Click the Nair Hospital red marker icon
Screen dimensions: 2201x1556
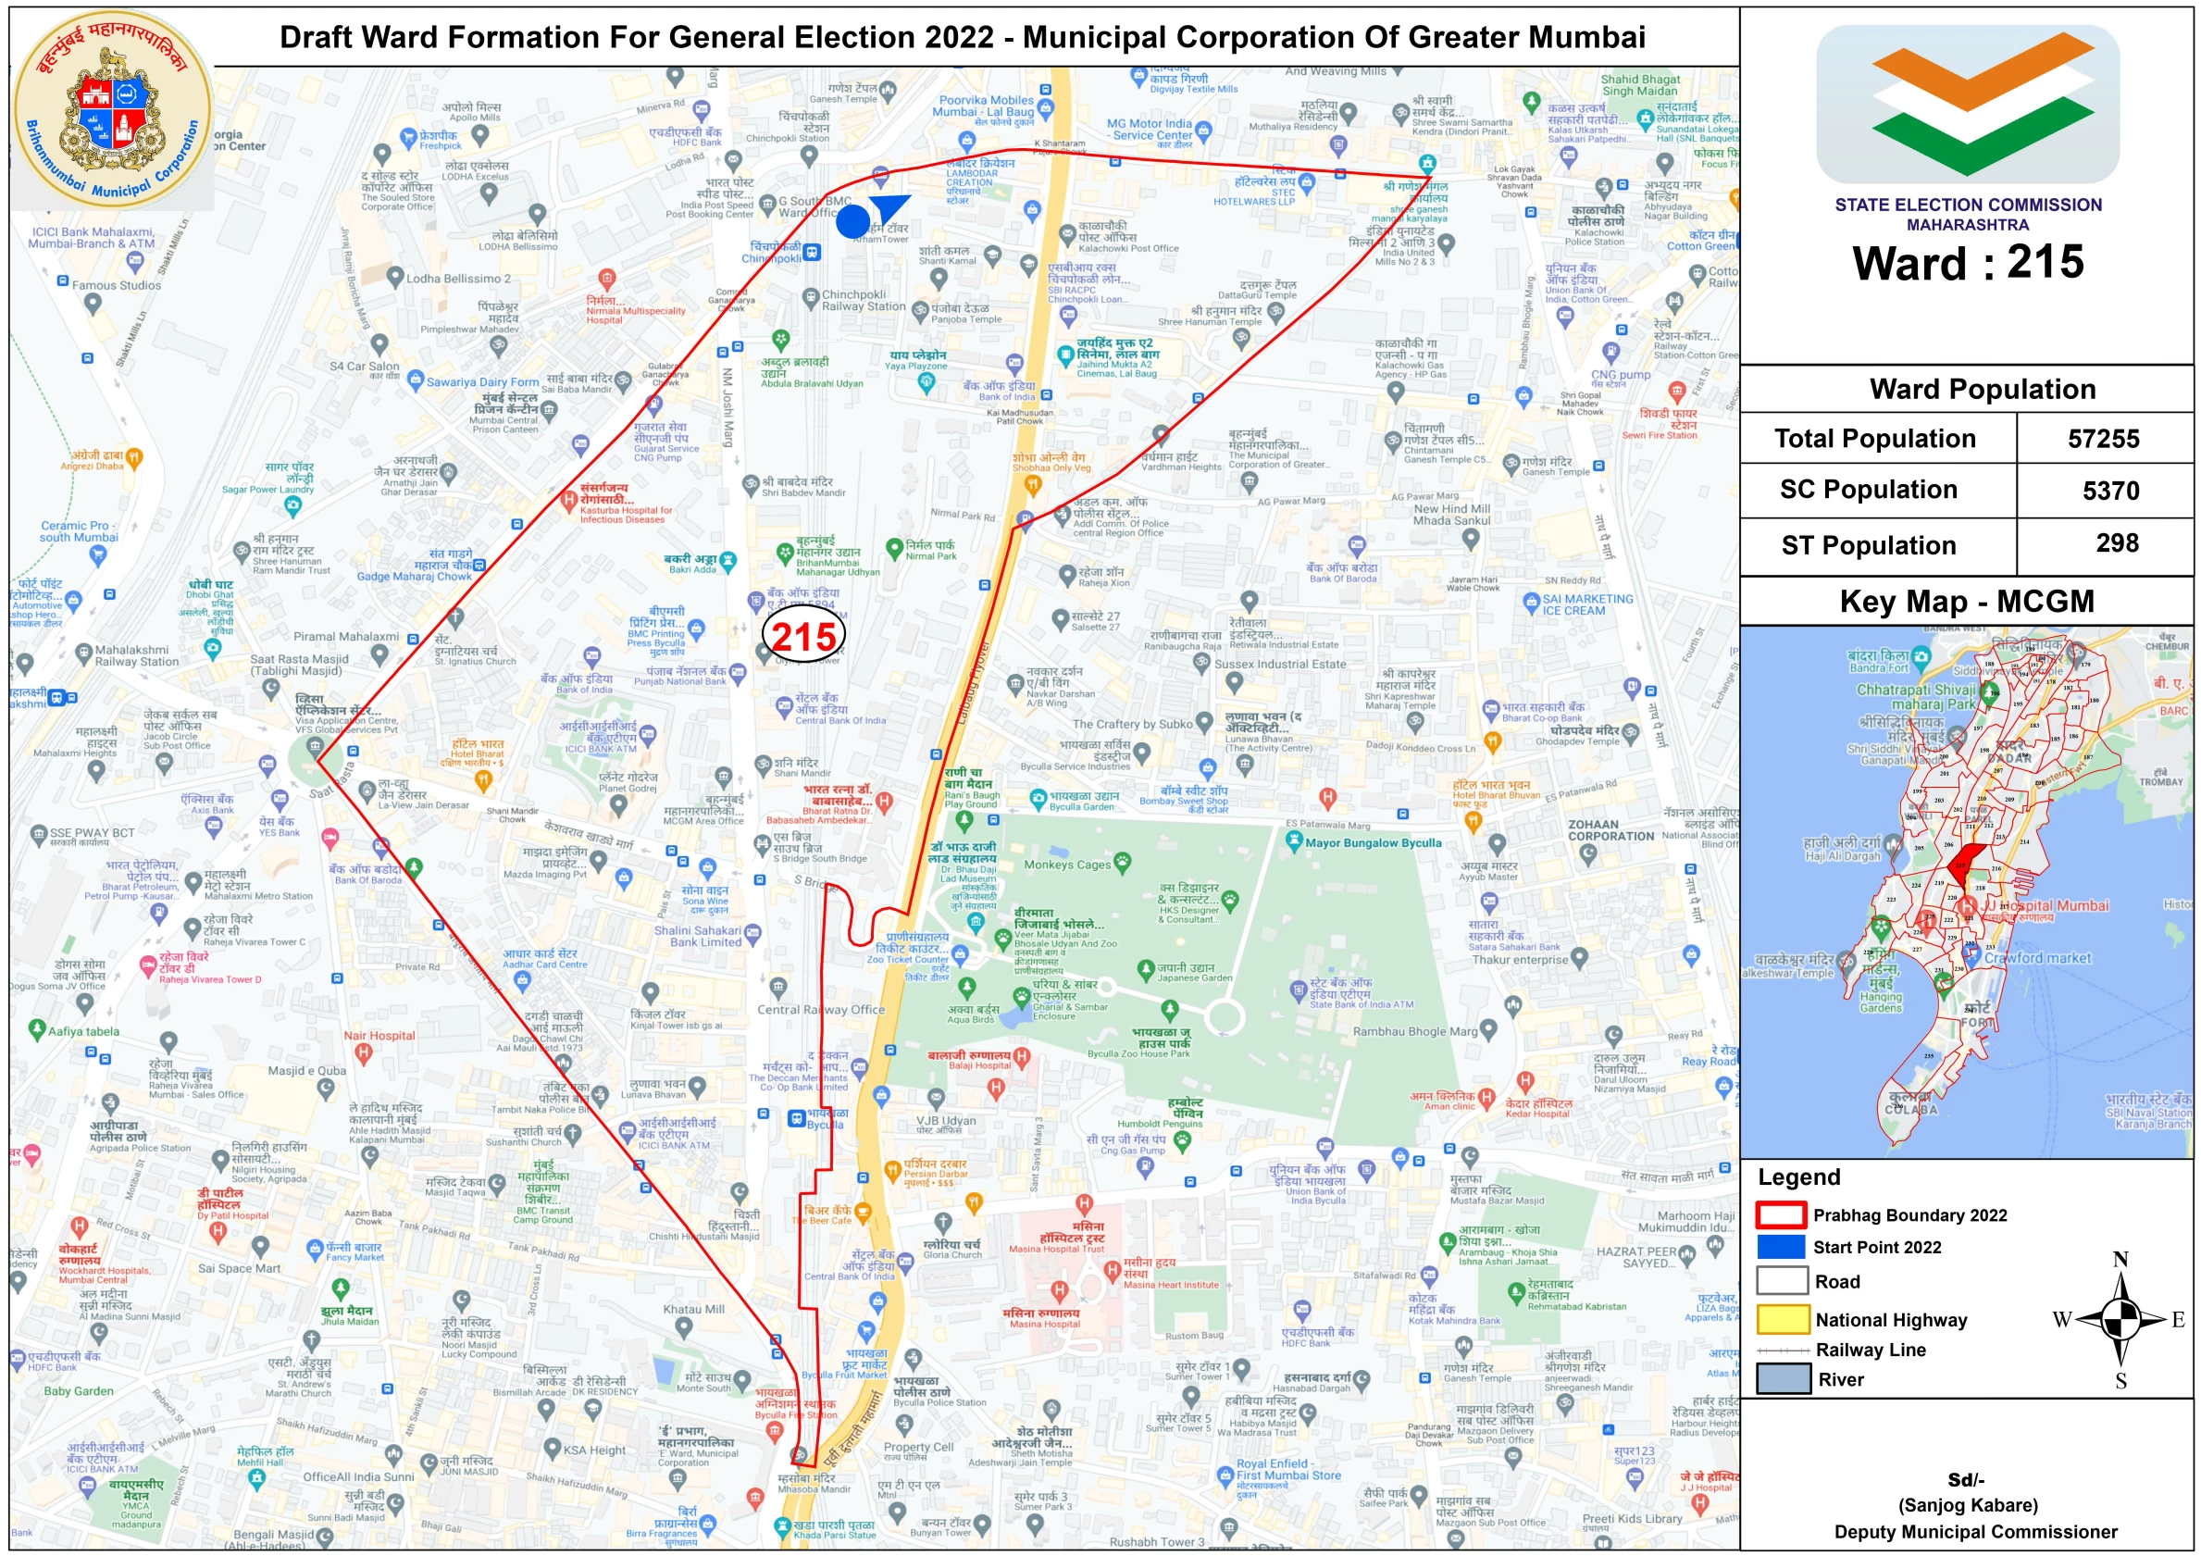[363, 1052]
